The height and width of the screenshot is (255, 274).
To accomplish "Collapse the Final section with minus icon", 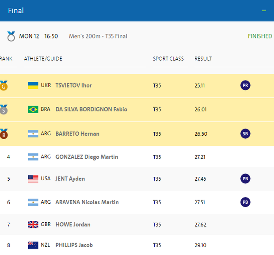I will [264, 10].
